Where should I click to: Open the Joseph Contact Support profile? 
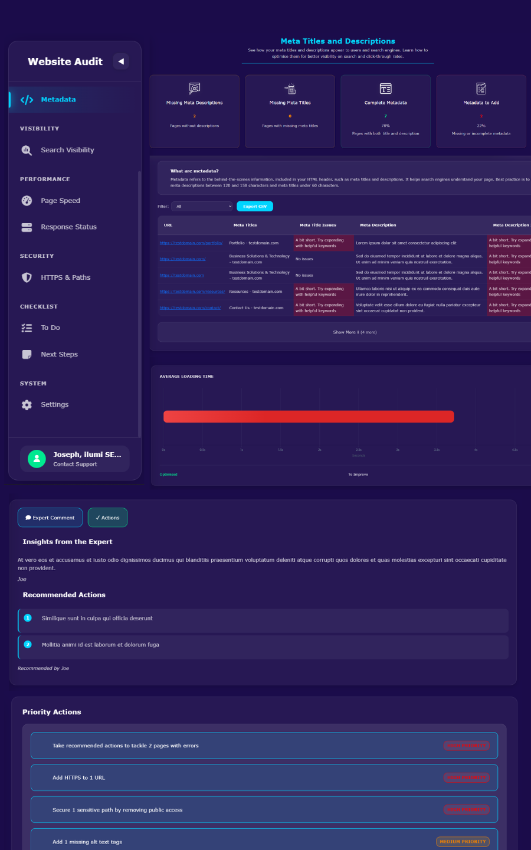(75, 459)
